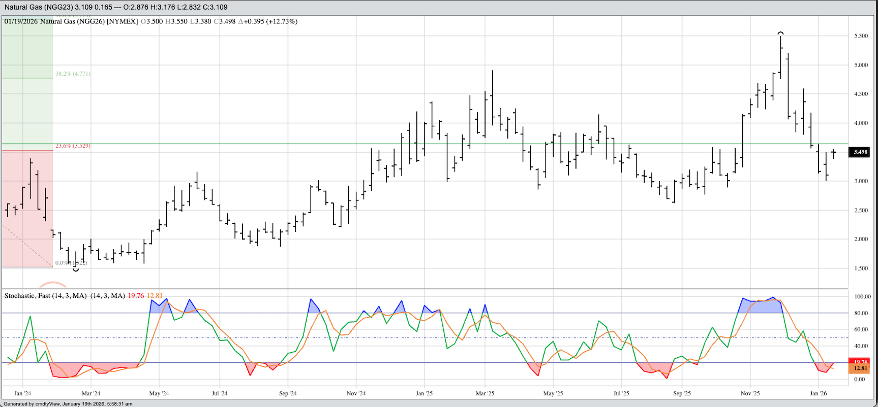Click the Generated by cmdtyView footer text
The image size is (878, 407).
point(68,404)
